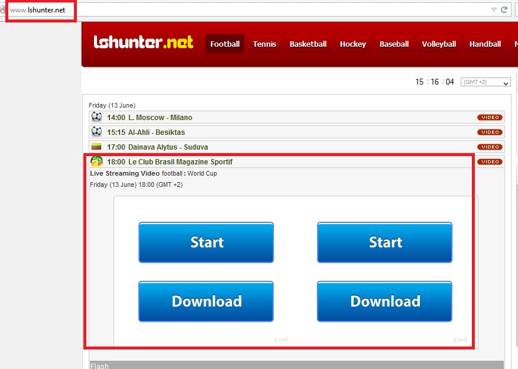The image size is (518, 369).
Task: Click the VIDEO badge for Dainava Alytus - Suduva
Action: [490, 147]
